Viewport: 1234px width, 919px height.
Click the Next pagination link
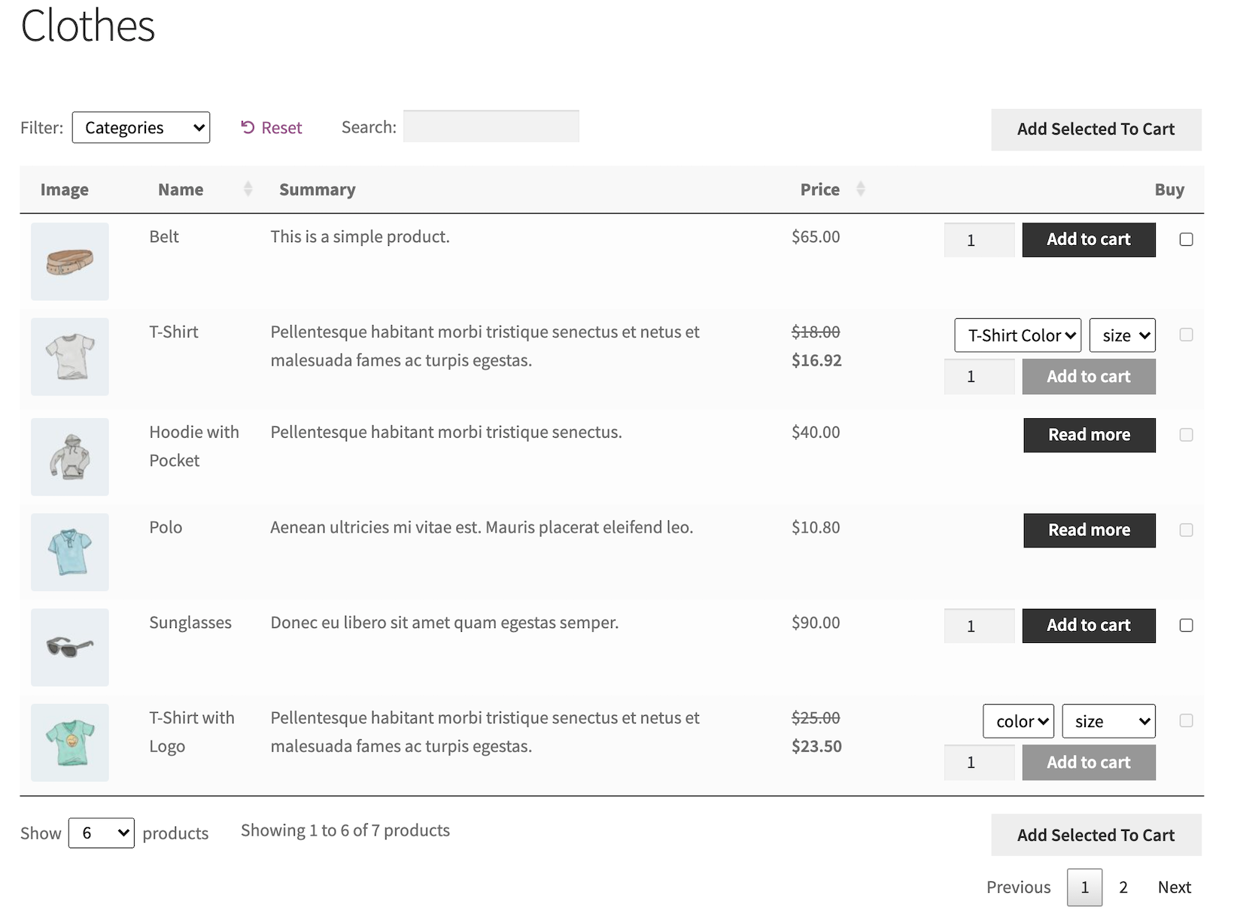(x=1174, y=887)
